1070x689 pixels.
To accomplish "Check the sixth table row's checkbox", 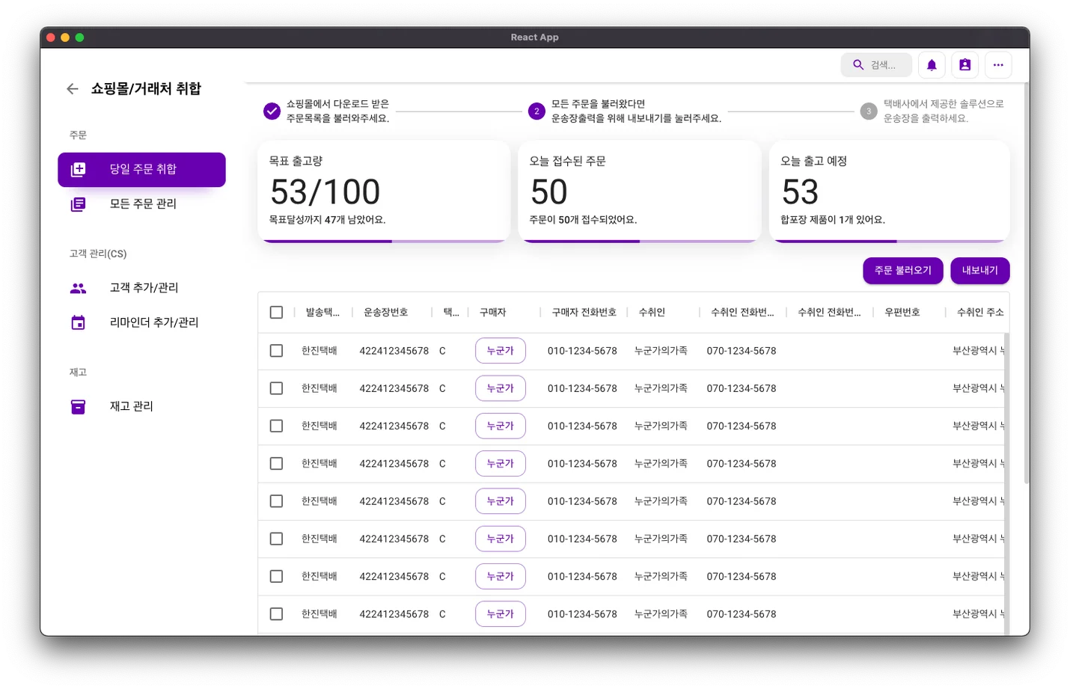I will point(276,539).
